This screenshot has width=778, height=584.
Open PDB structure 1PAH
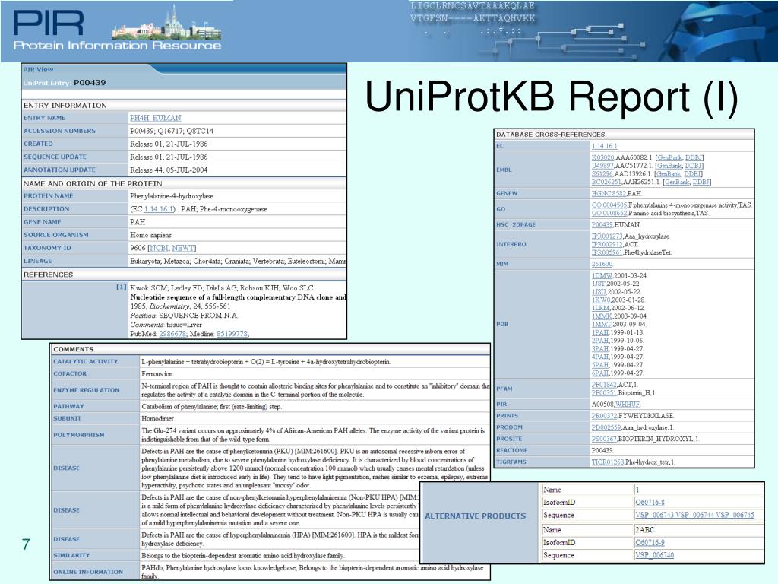pos(600,332)
